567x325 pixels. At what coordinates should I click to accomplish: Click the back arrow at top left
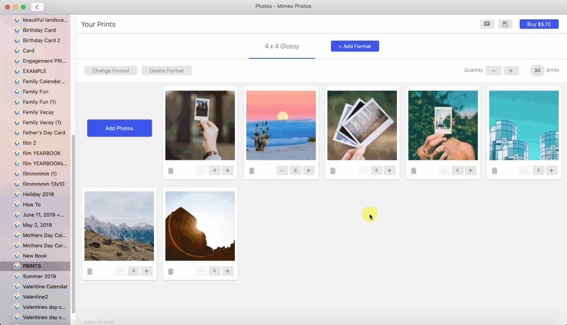point(37,7)
